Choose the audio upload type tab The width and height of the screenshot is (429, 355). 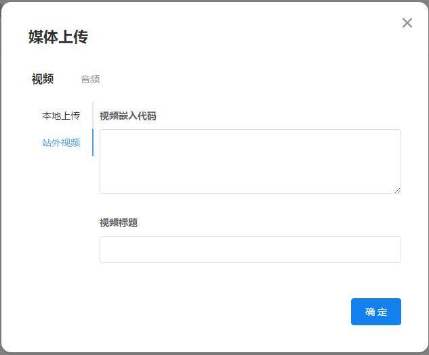point(90,79)
